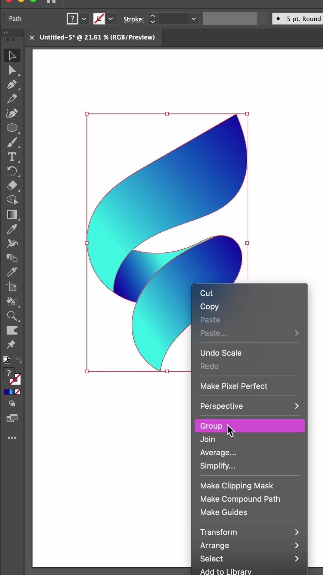Select the Direct Selection tool
Image resolution: width=323 pixels, height=575 pixels.
12,70
